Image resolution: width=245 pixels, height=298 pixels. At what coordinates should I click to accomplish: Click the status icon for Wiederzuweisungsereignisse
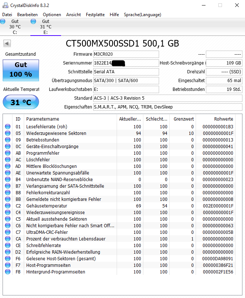click(x=8, y=212)
